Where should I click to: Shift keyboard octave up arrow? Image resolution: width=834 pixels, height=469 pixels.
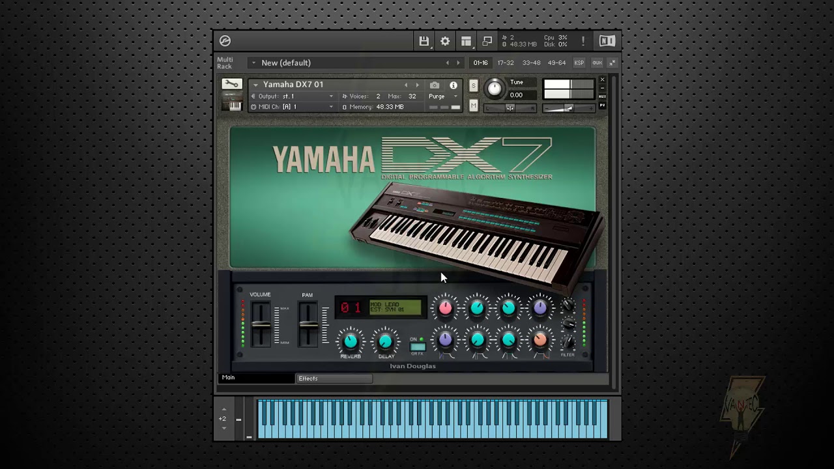pos(224,410)
